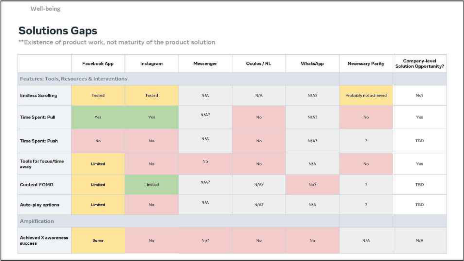Click the "Achieved X awareness success" row label
The height and width of the screenshot is (261, 464).
[x=44, y=240]
